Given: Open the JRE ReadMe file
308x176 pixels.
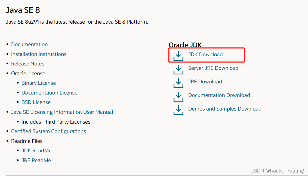Looking at the screenshot, I should coord(36,160).
